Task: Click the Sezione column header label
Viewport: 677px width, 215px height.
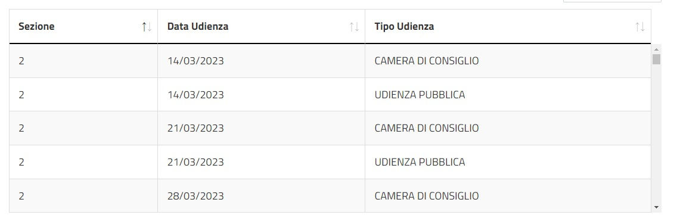Action: click(36, 26)
